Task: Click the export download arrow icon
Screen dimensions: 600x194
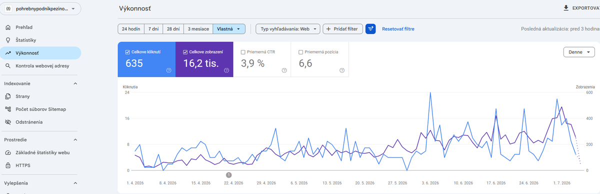Action: 566,8
